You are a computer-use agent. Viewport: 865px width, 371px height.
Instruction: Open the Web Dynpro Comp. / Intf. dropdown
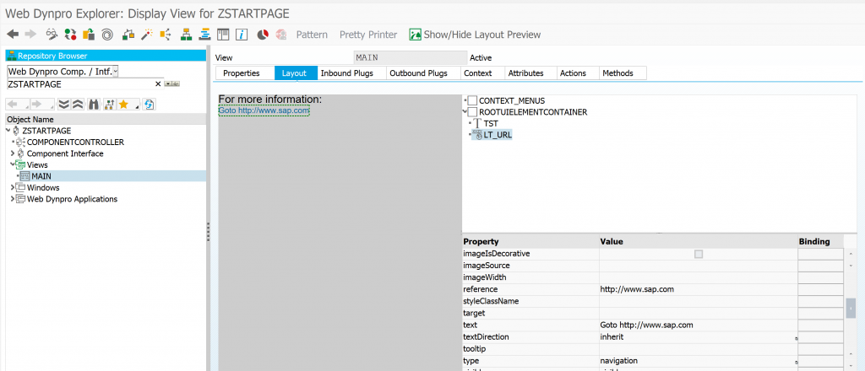[115, 71]
